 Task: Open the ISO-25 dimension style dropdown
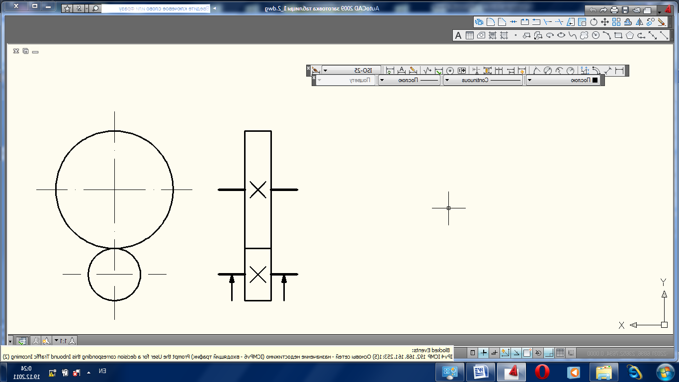click(351, 71)
